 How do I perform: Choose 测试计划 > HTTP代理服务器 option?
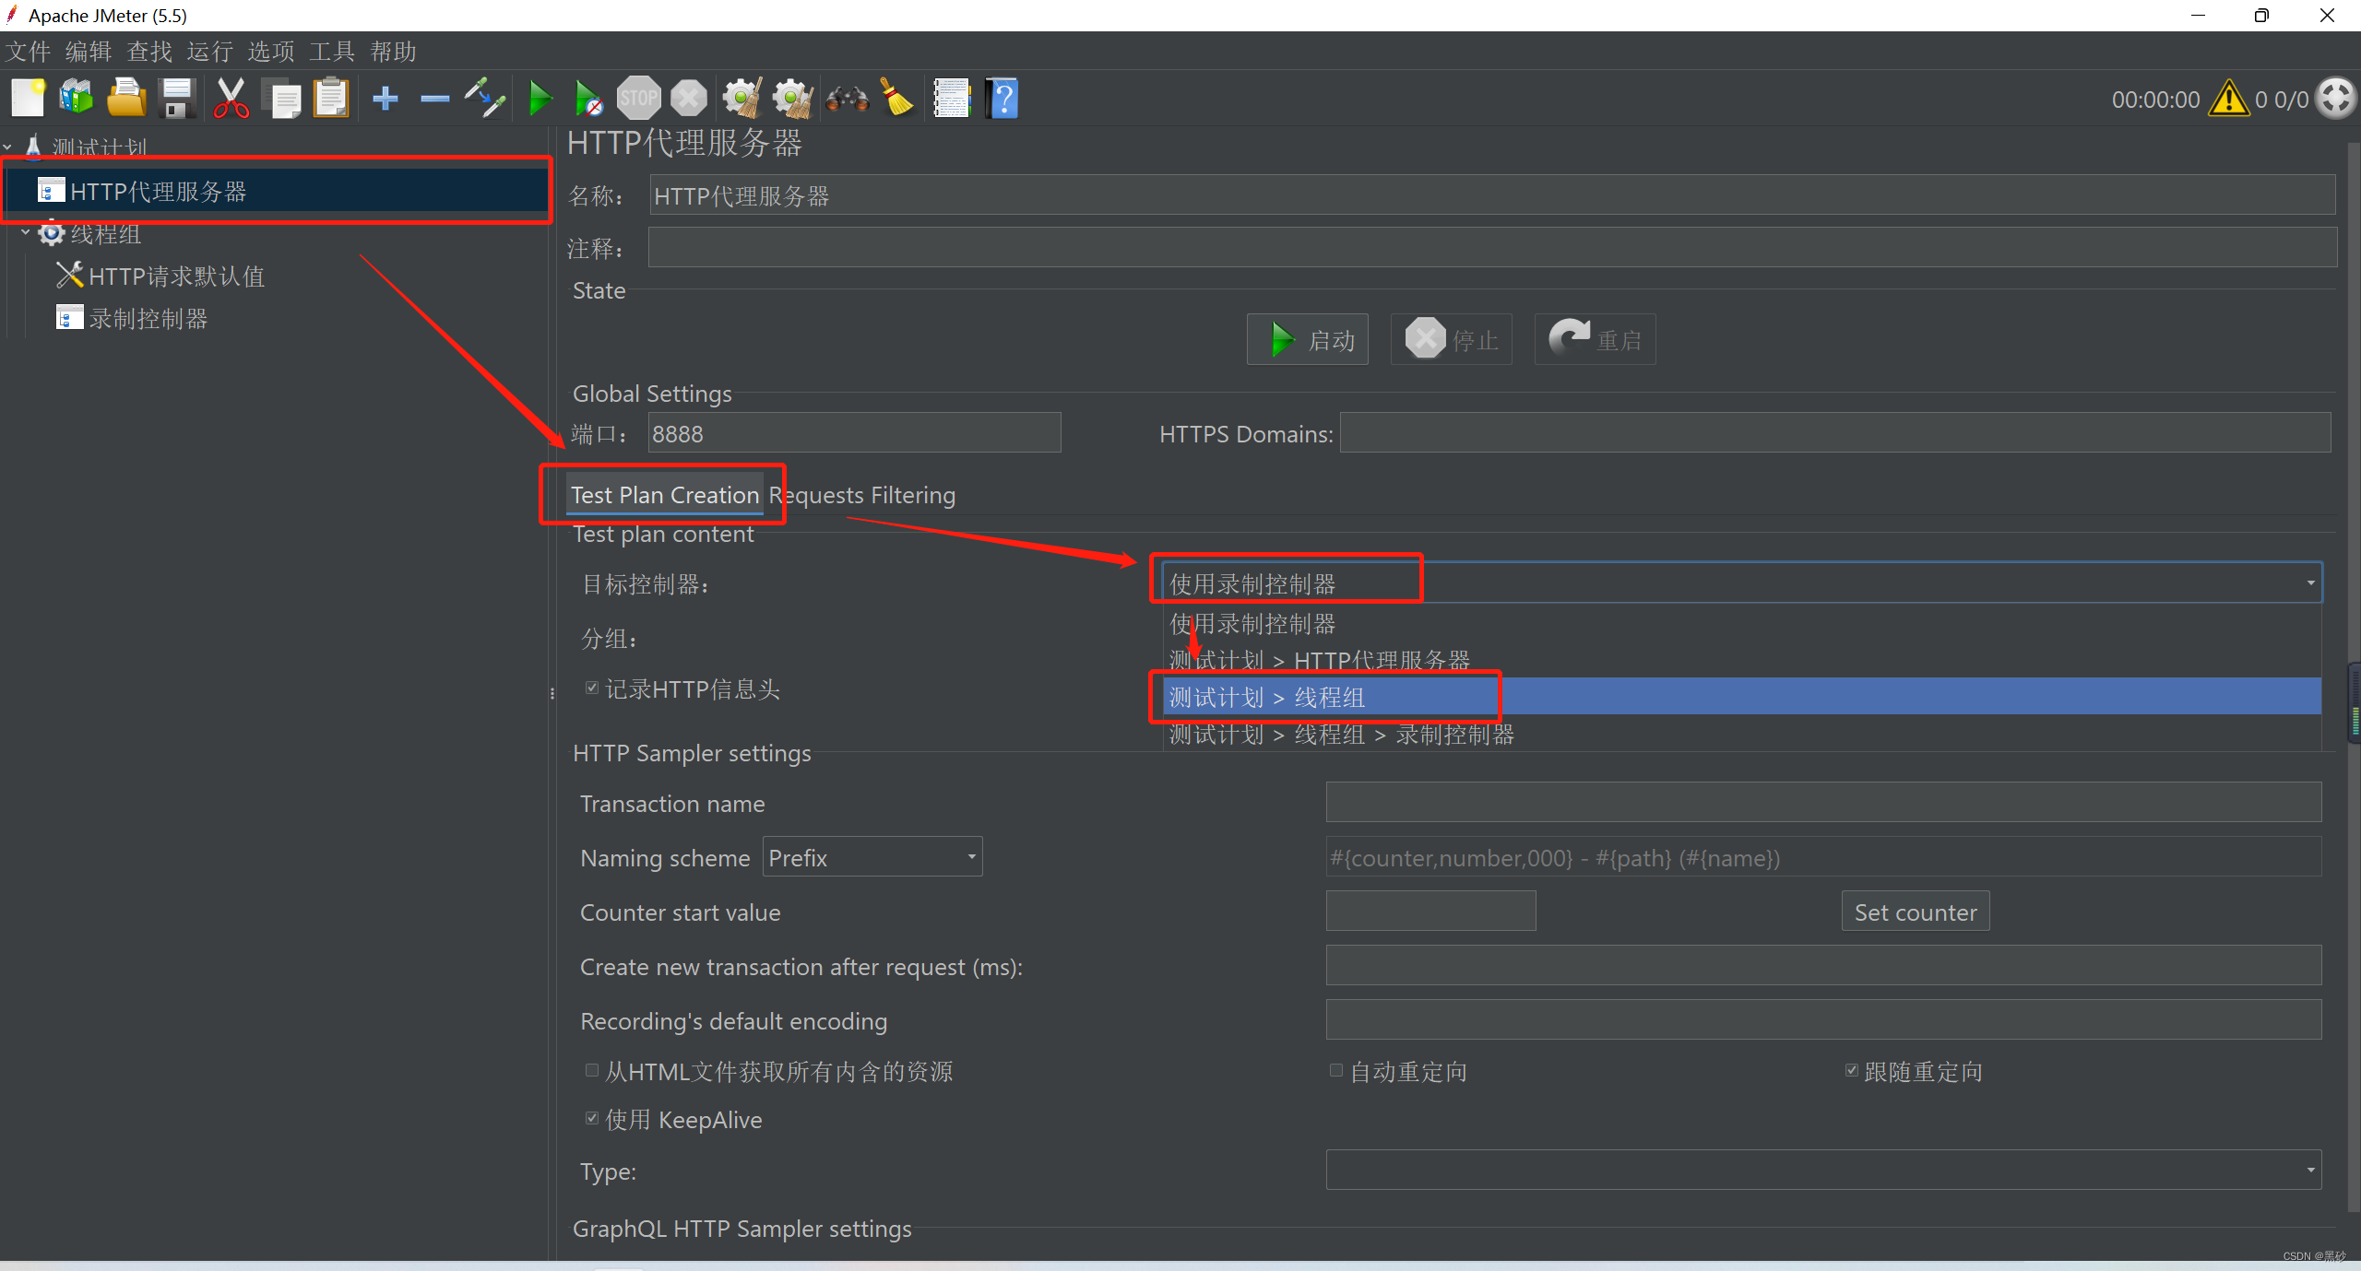pyautogui.click(x=1741, y=660)
